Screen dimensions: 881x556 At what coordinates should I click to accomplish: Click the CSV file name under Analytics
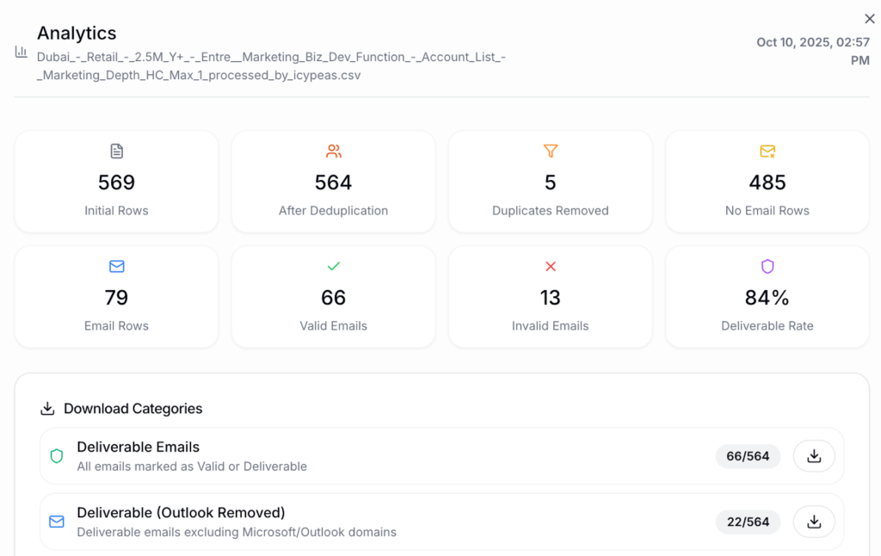(271, 65)
